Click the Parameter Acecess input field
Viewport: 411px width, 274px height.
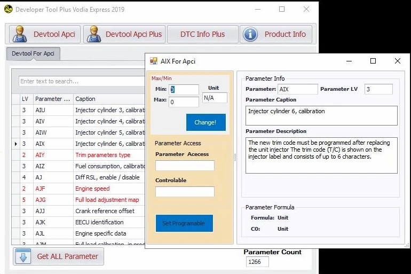pyautogui.click(x=185, y=166)
